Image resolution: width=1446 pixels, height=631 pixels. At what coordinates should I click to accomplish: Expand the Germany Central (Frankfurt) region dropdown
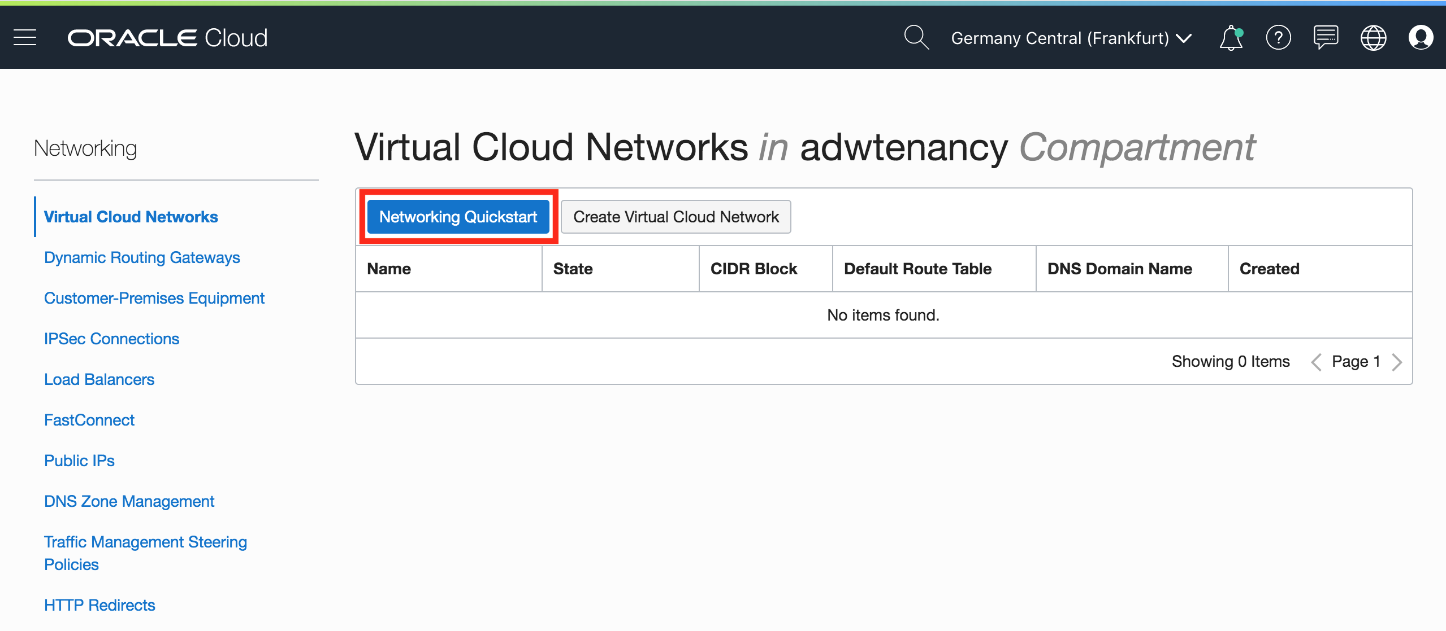point(1071,38)
